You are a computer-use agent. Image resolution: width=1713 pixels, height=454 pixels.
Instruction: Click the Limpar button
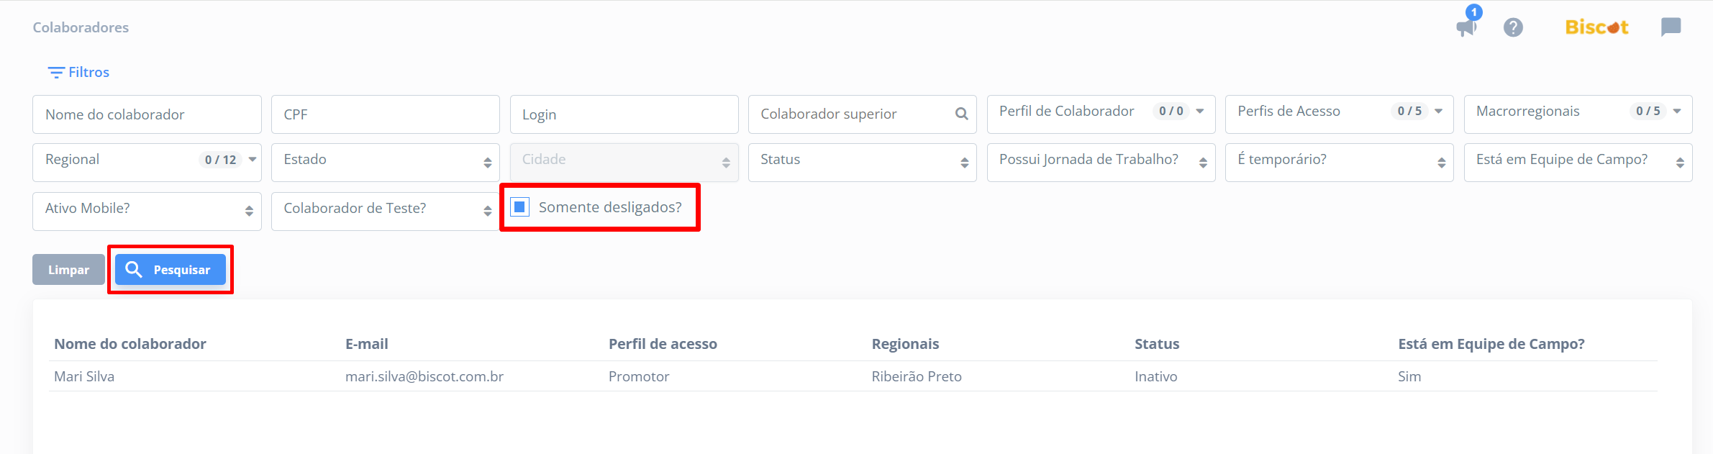[68, 270]
